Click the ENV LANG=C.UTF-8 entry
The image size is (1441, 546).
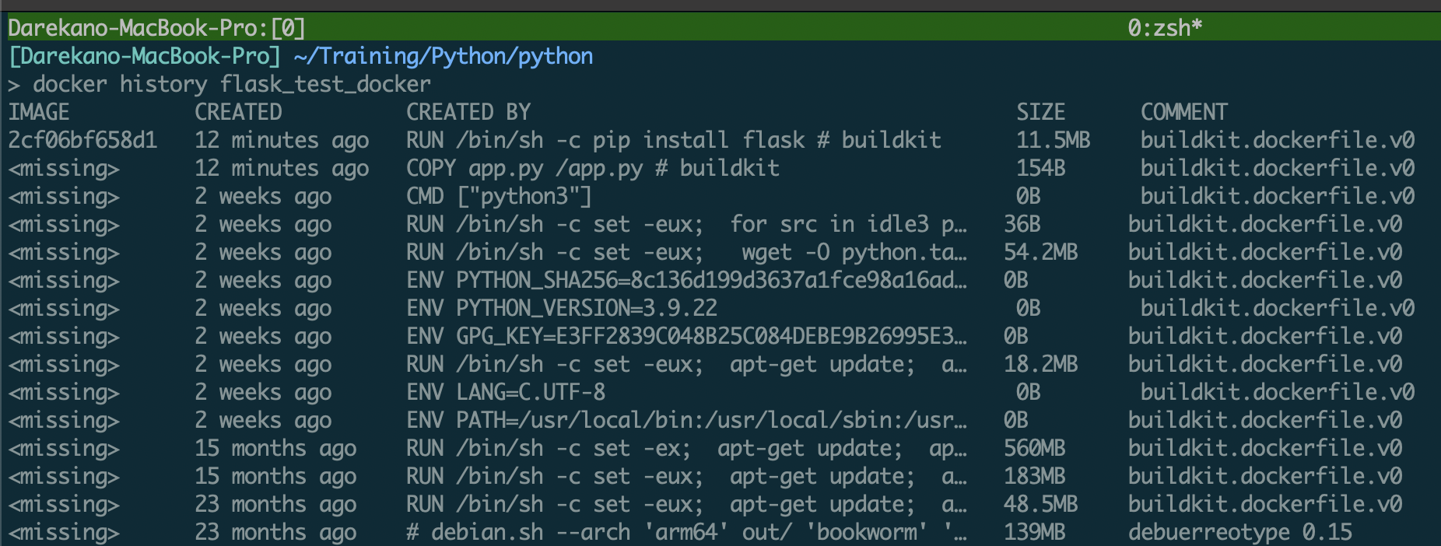506,392
